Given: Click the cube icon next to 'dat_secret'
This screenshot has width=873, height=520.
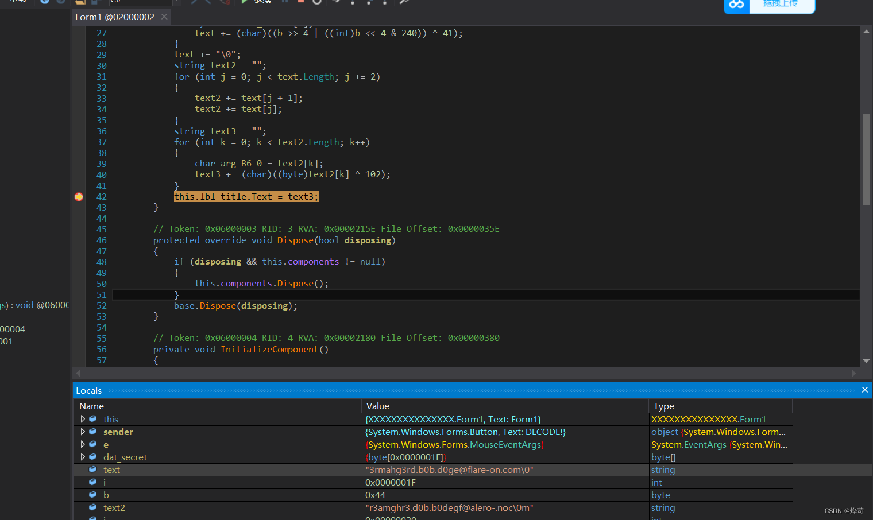Looking at the screenshot, I should click(x=93, y=457).
